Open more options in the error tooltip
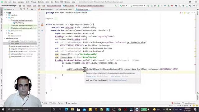Viewport: 199px width, 112px height. [139, 73]
